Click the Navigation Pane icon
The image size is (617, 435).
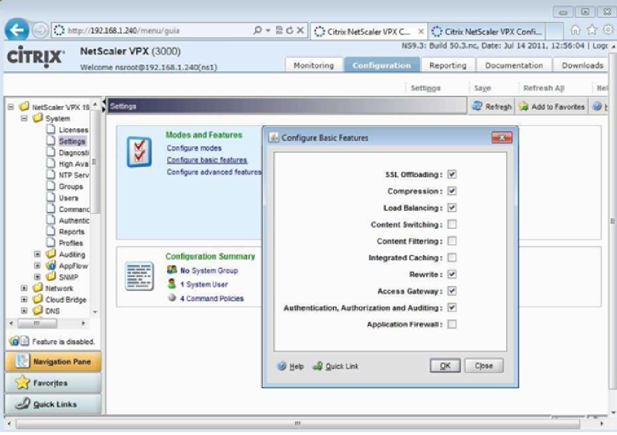[22, 361]
